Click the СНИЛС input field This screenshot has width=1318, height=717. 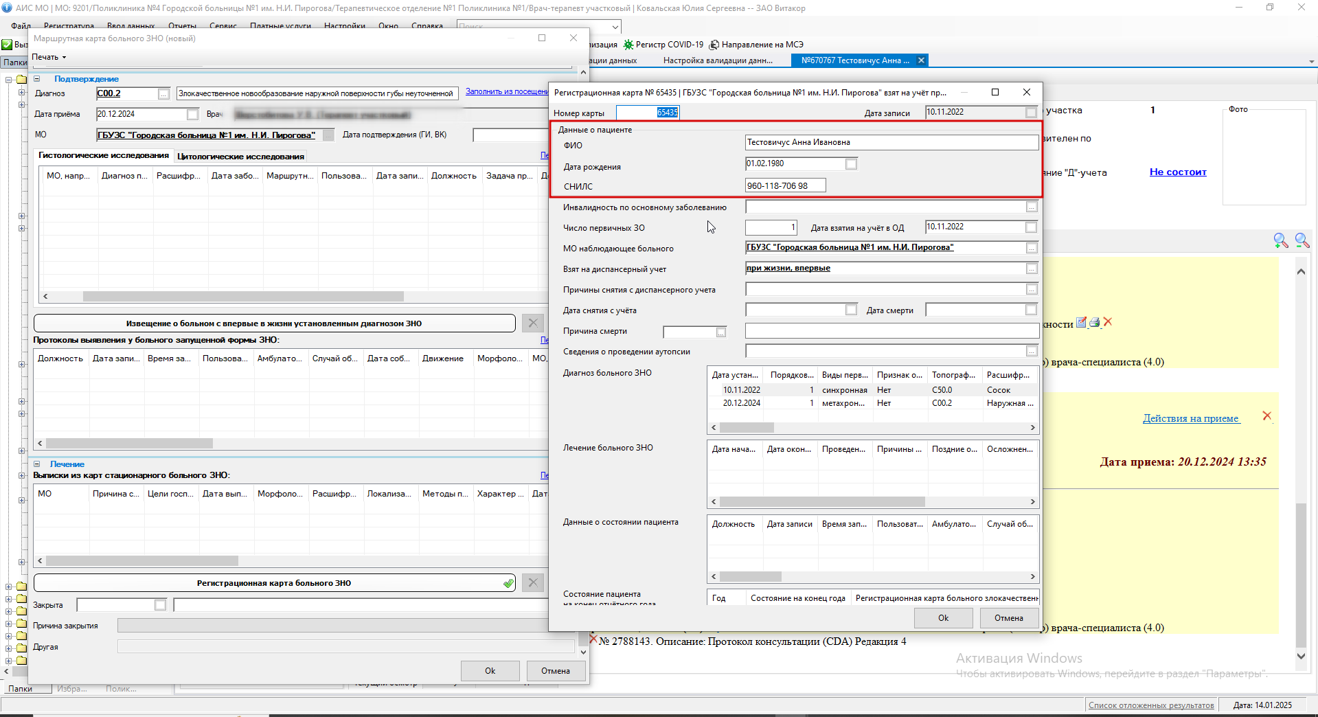click(785, 186)
